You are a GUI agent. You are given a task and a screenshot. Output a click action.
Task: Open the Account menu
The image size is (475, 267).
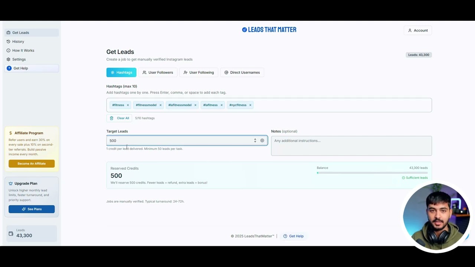418,30
